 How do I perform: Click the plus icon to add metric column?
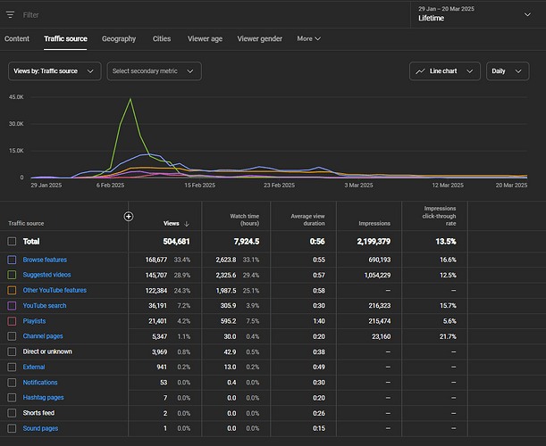tap(129, 216)
